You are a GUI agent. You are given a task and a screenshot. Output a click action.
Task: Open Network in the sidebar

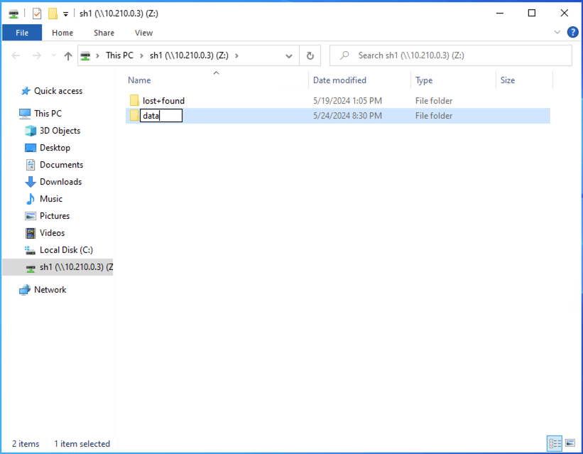coord(50,289)
